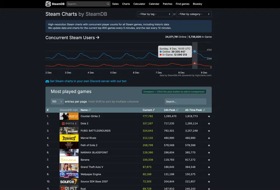
Task: Add Path of Exile 2 to comparison
Action: pos(209,145)
